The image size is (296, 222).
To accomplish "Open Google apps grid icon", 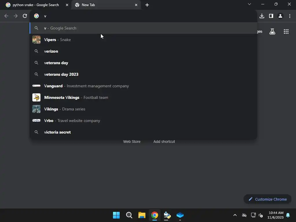I will (x=286, y=32).
